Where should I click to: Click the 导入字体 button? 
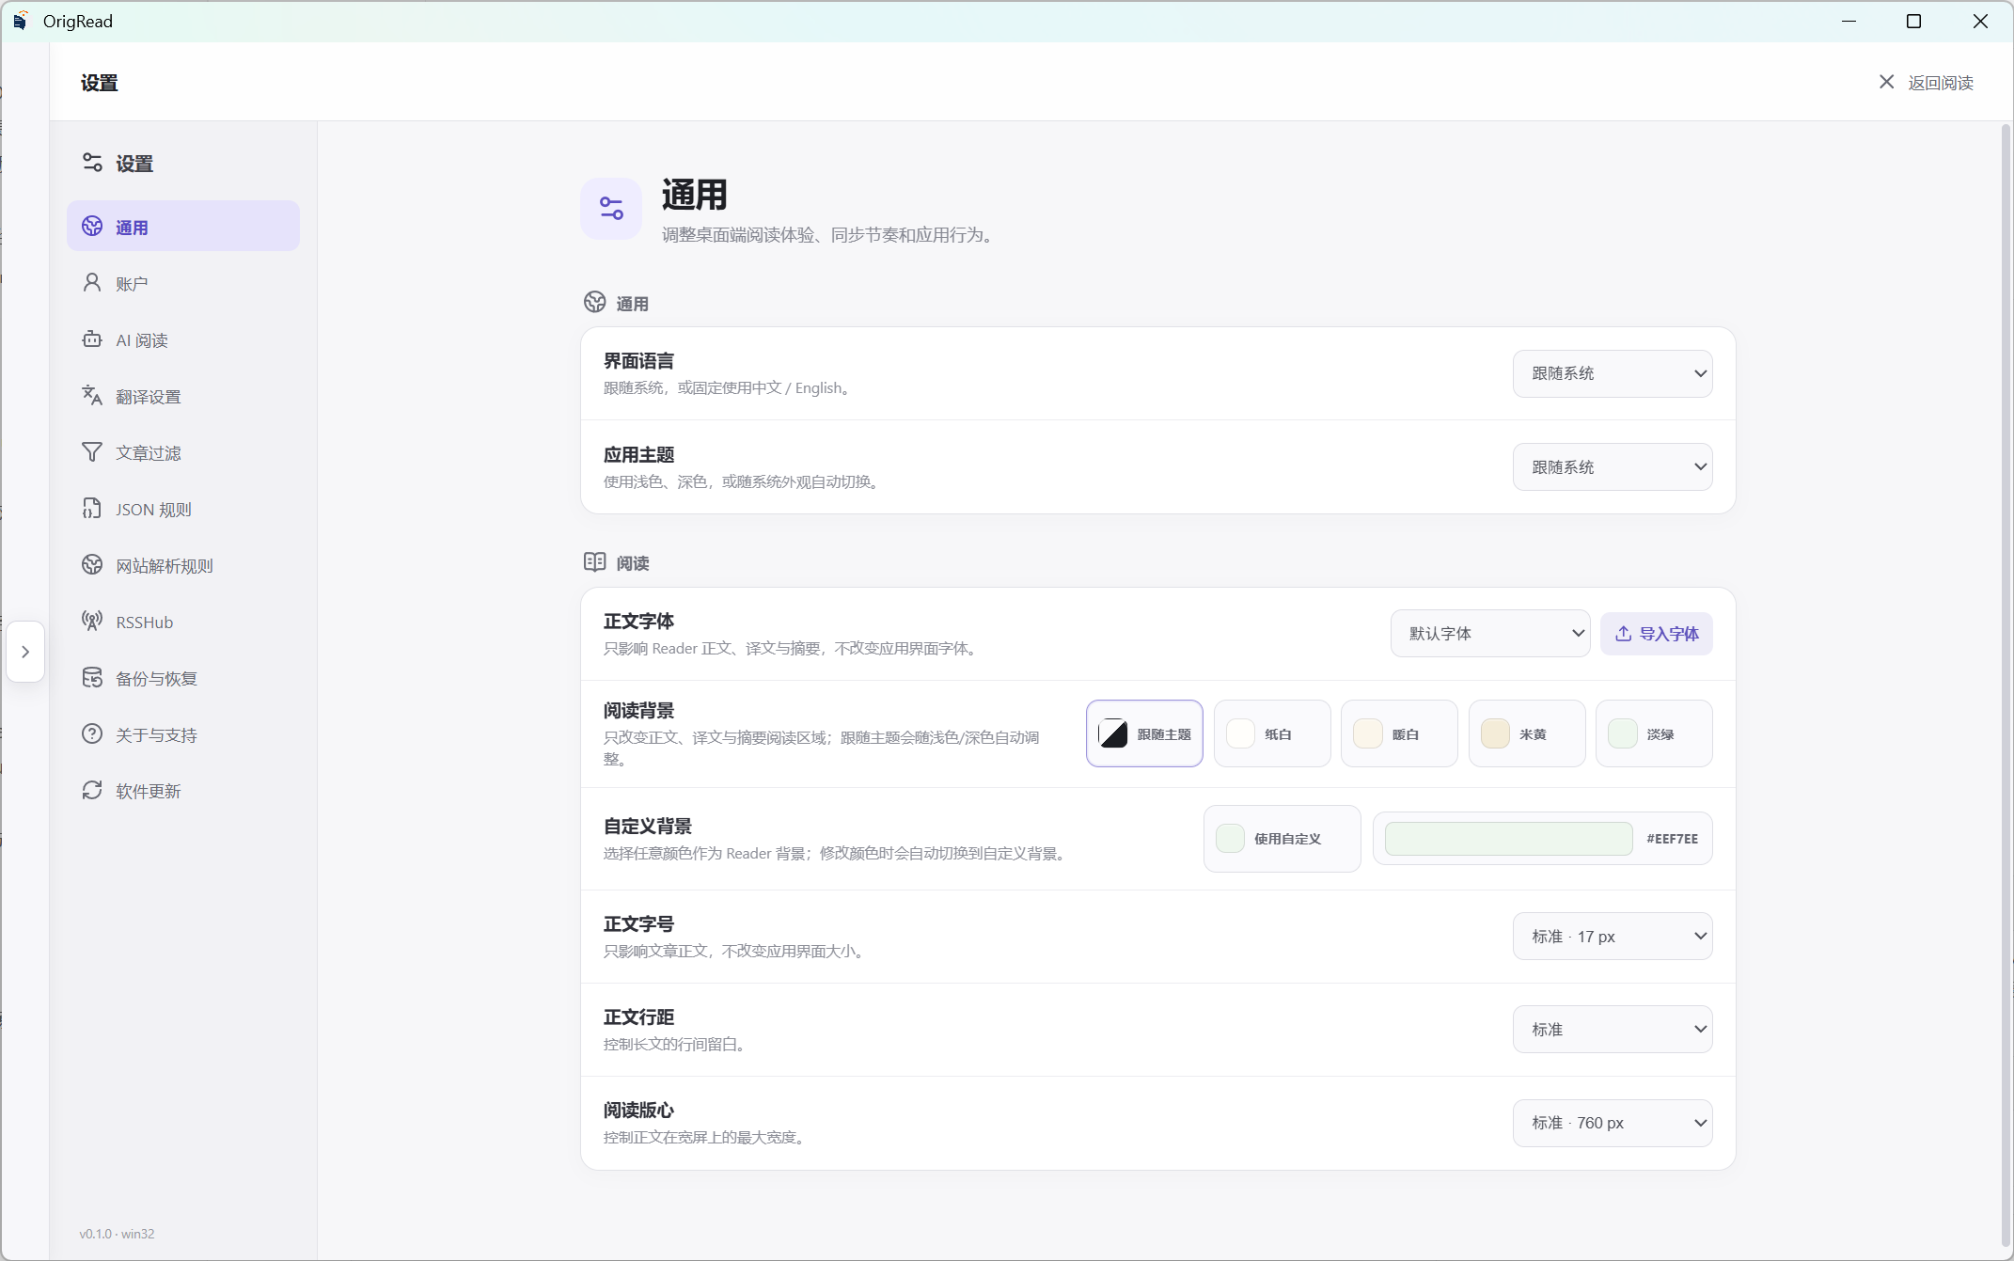[1657, 634]
